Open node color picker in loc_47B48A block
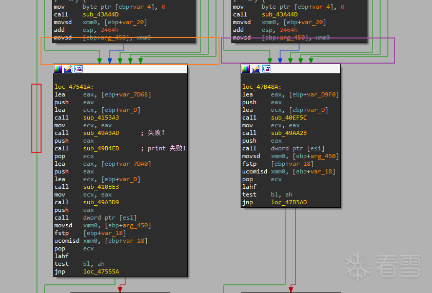This screenshot has height=293, width=432. [x=246, y=69]
